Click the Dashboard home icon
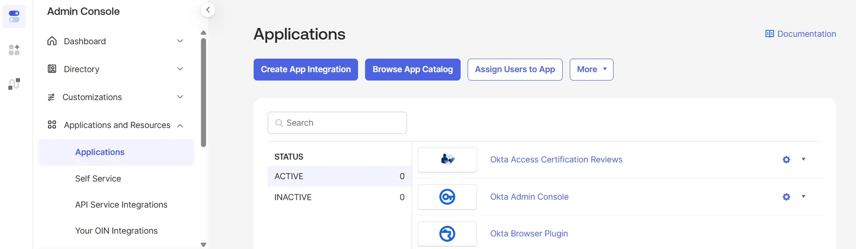The height and width of the screenshot is (249, 856). [x=52, y=41]
